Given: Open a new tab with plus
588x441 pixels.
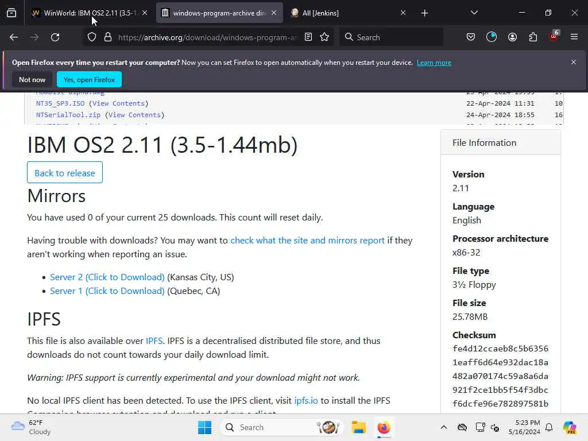Looking at the screenshot, I should pyautogui.click(x=424, y=13).
